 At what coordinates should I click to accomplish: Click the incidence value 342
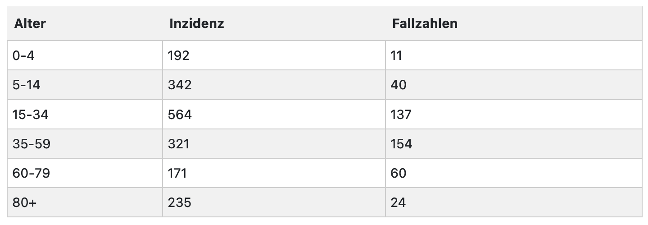180,85
